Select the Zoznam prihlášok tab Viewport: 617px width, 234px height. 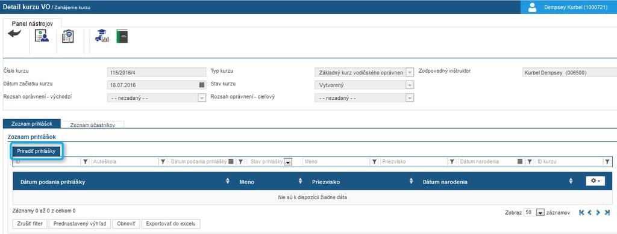(x=32, y=124)
